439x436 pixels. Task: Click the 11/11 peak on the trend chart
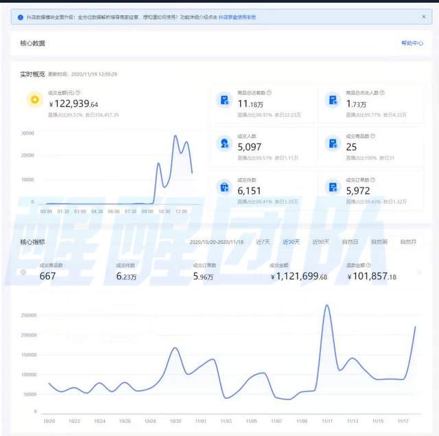[327, 306]
